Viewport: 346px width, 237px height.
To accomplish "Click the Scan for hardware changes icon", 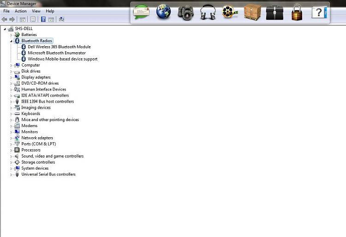I will (x=61, y=19).
